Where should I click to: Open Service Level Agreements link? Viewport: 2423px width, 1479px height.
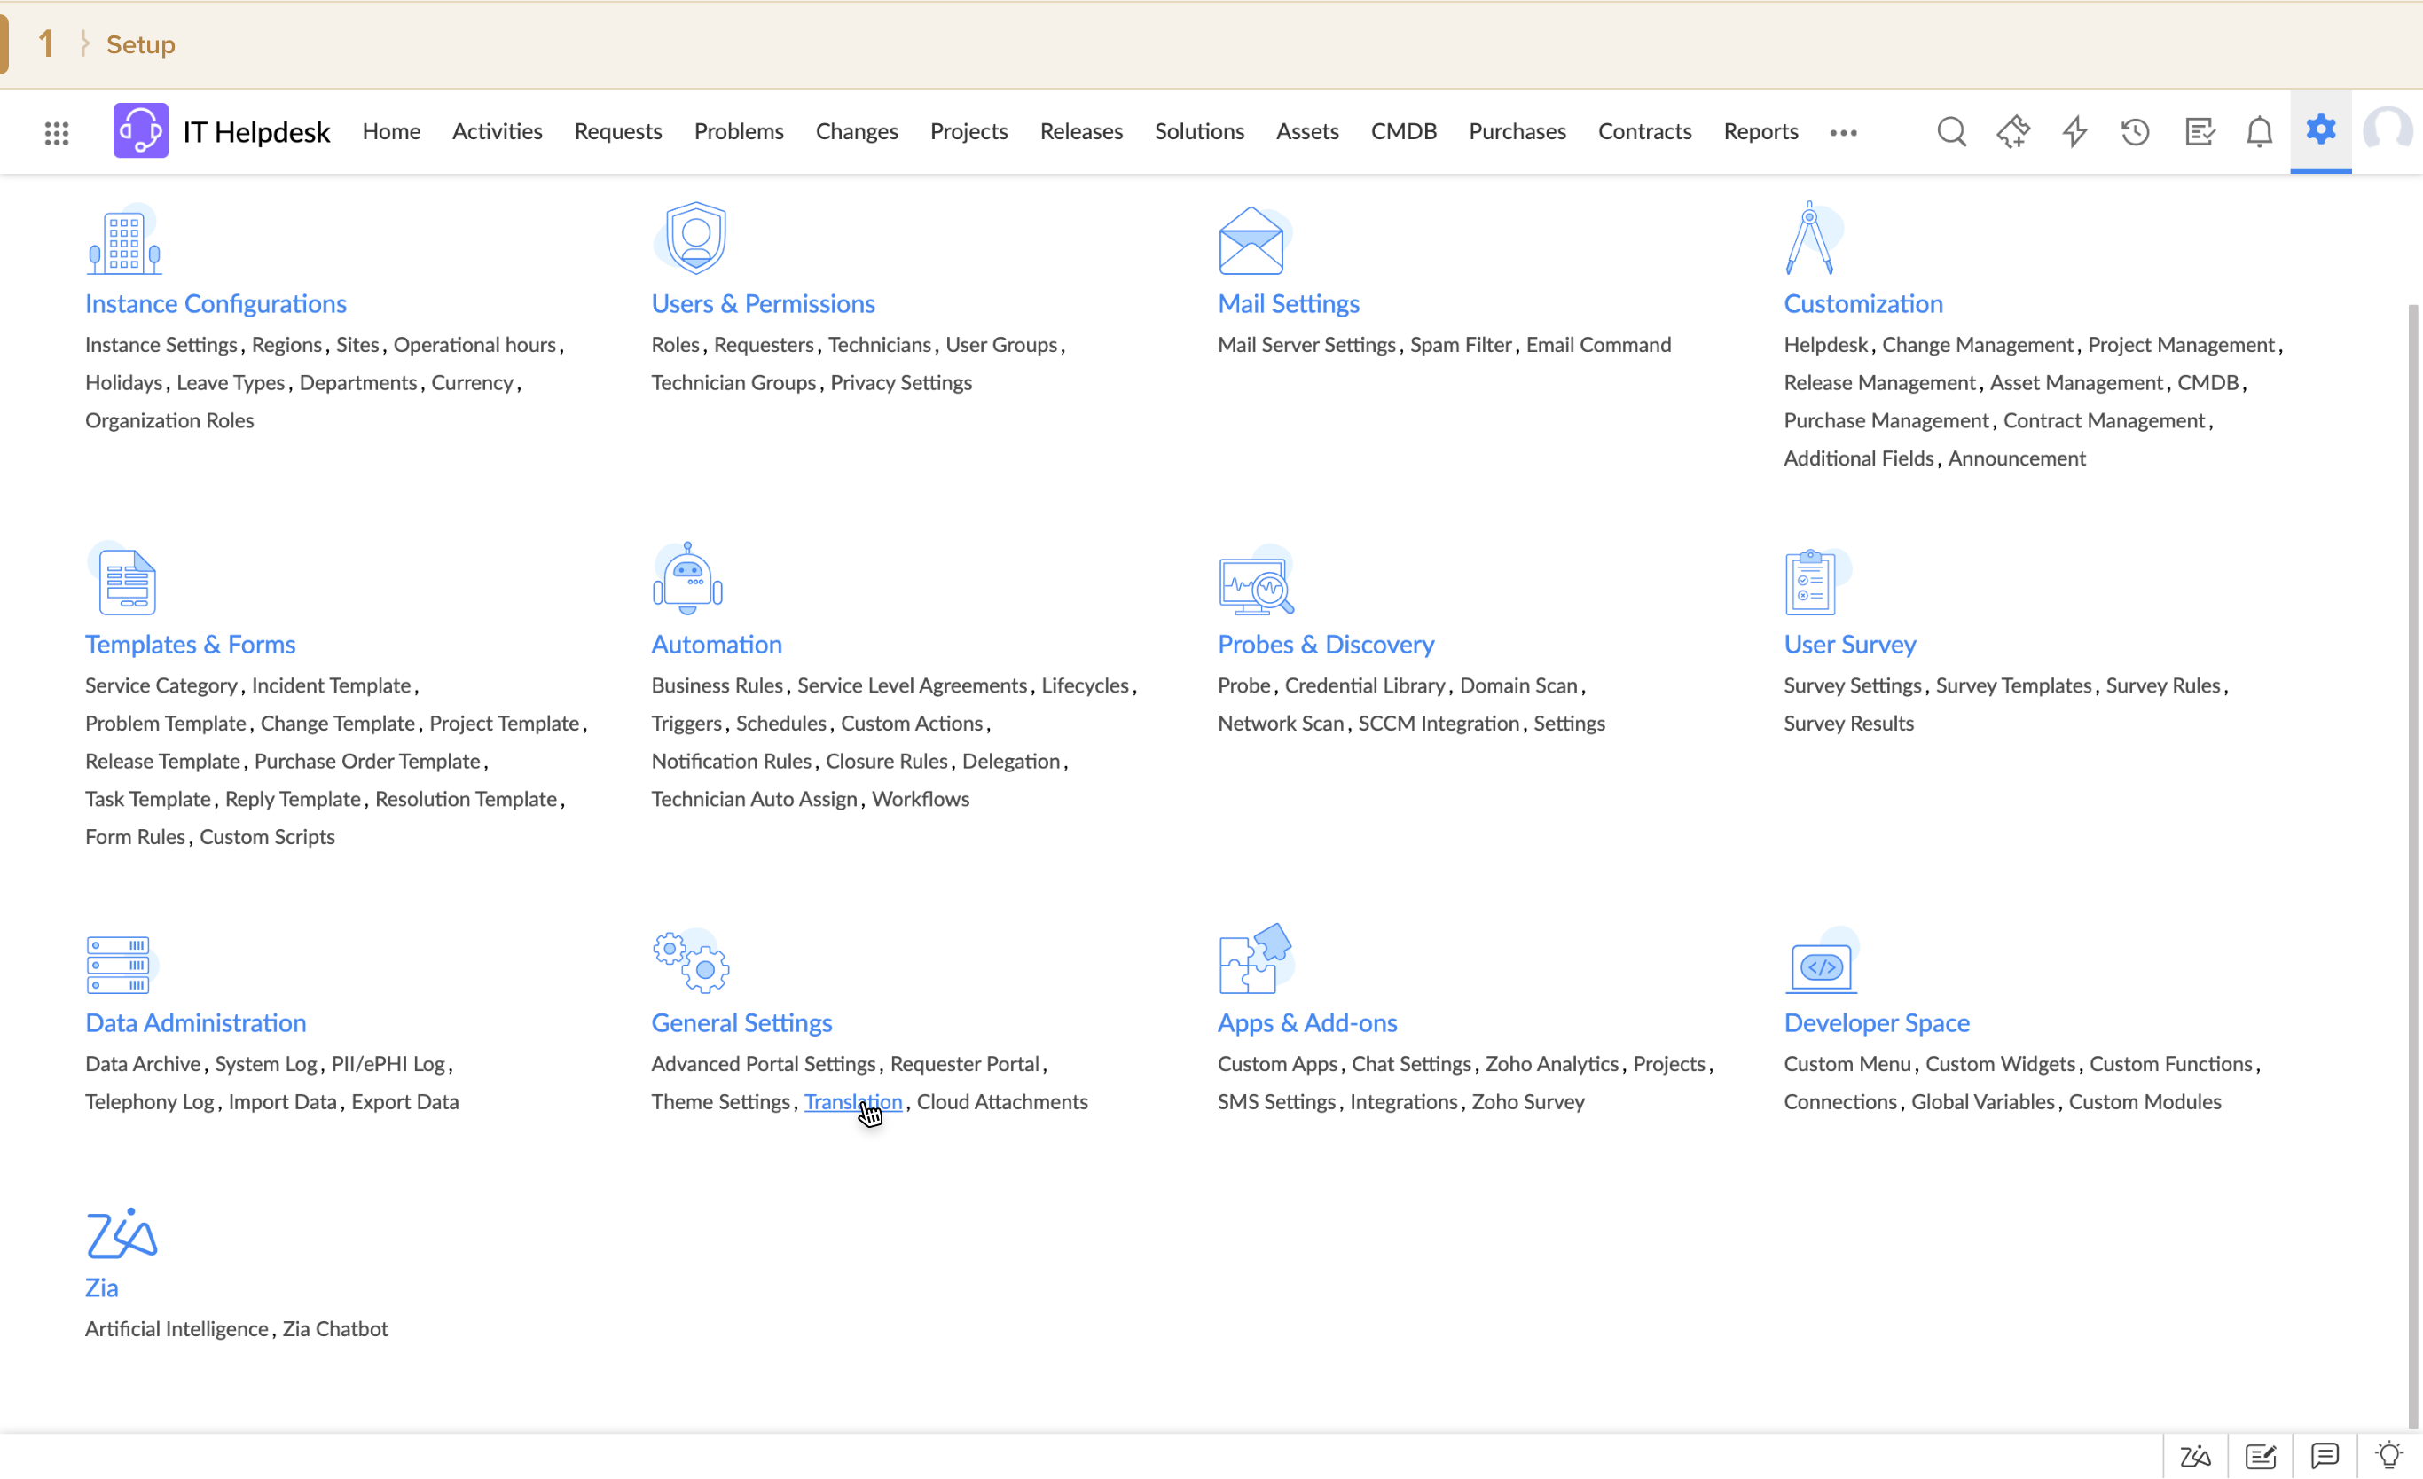(x=912, y=685)
